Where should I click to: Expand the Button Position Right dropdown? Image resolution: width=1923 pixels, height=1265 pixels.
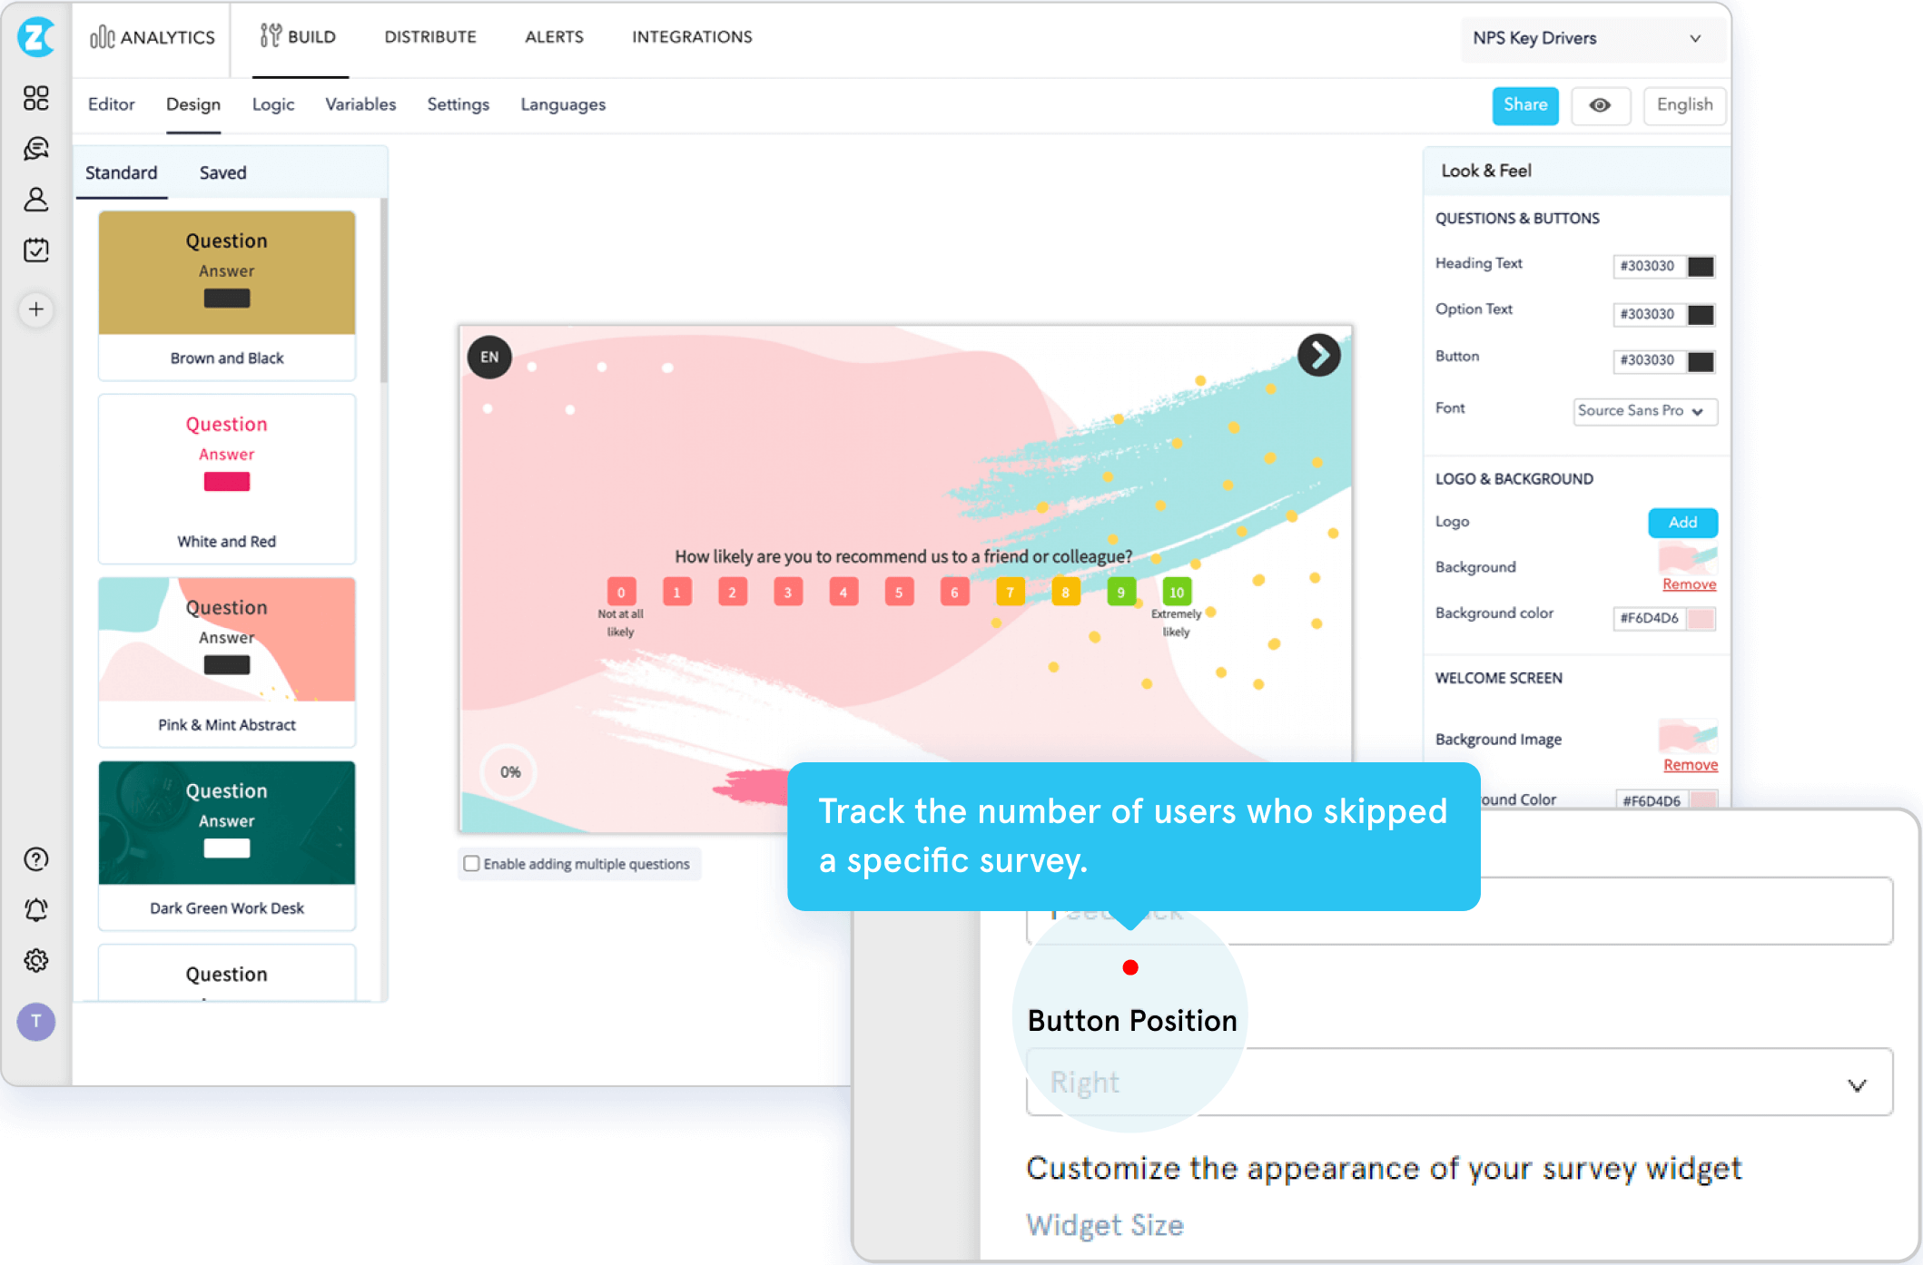(x=1459, y=1083)
